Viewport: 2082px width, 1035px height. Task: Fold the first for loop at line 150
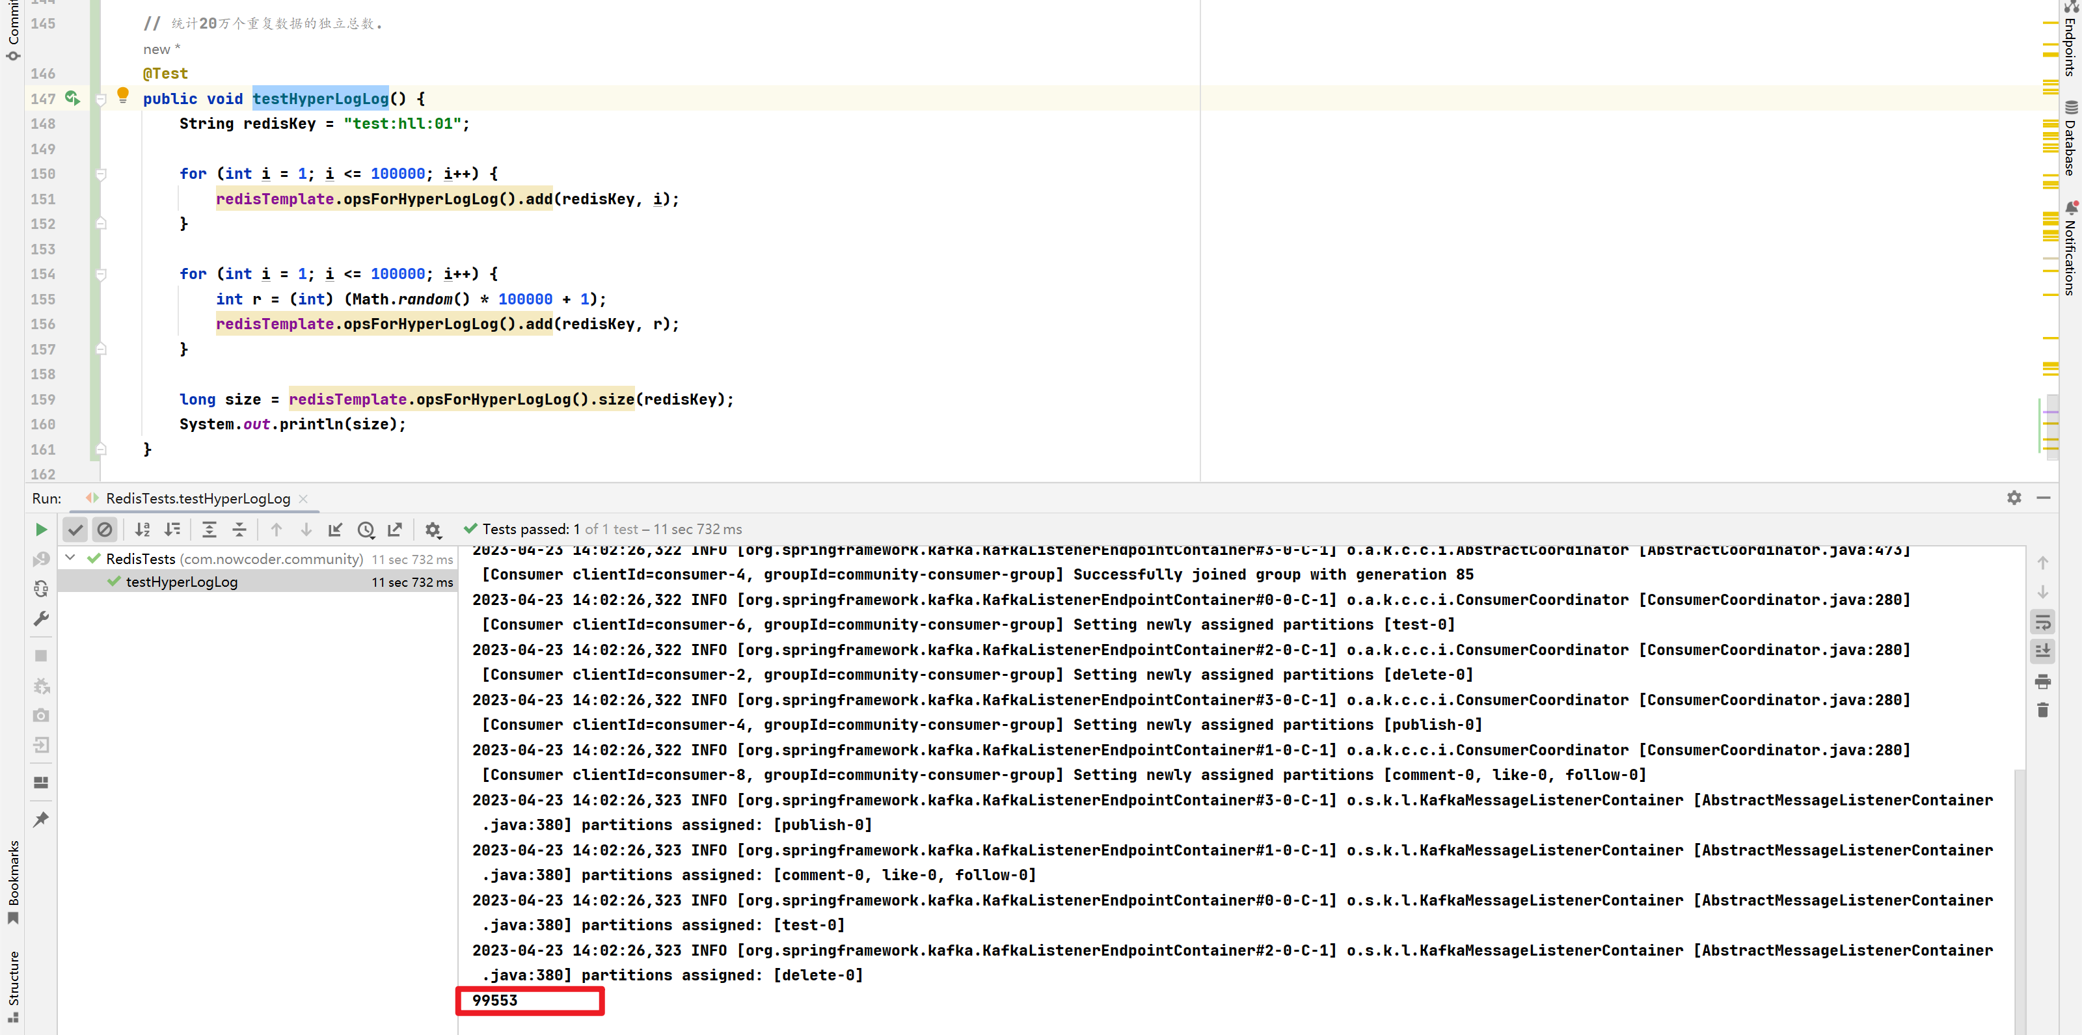(101, 174)
